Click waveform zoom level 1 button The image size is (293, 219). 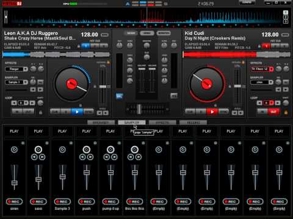(286, 13)
